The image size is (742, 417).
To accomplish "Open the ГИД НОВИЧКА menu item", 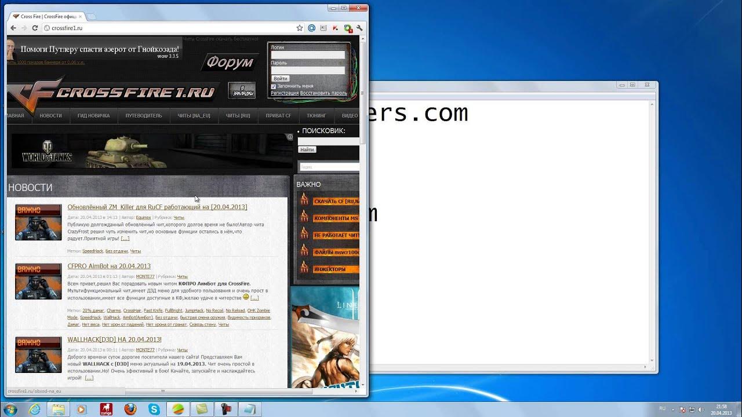I will [x=93, y=116].
